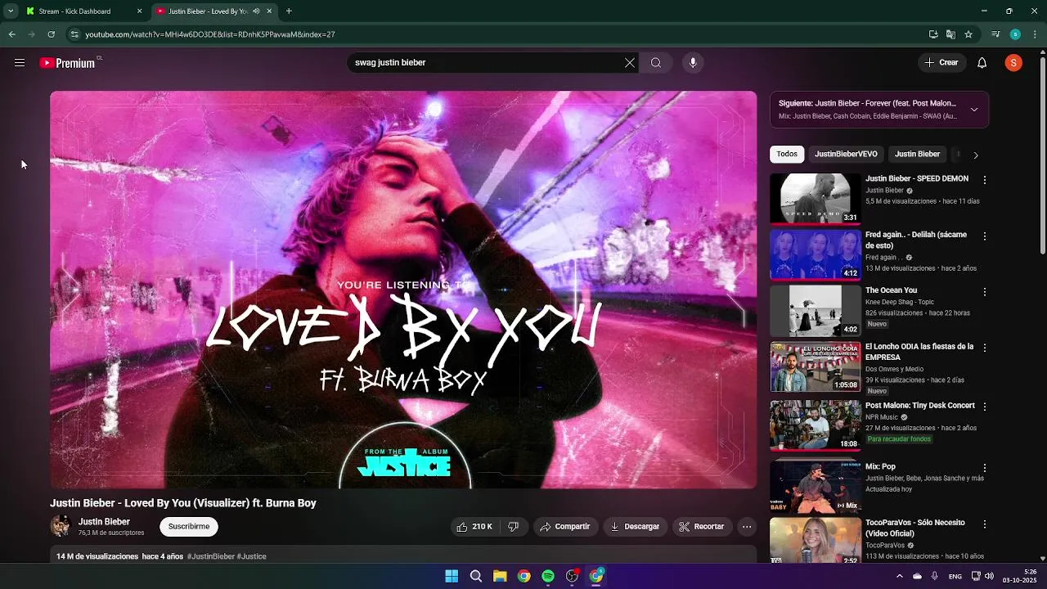Click the Recortar clip button

(702, 527)
